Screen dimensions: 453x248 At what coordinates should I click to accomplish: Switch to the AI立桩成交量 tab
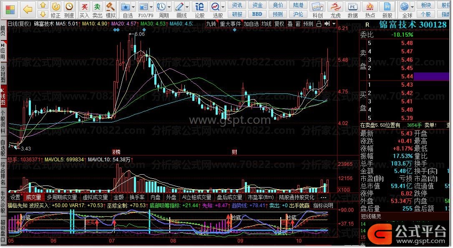pyautogui.click(x=196, y=198)
